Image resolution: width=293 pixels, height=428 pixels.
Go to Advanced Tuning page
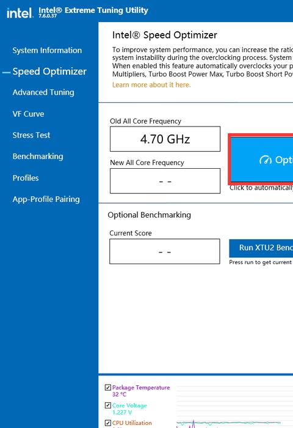[x=43, y=92]
